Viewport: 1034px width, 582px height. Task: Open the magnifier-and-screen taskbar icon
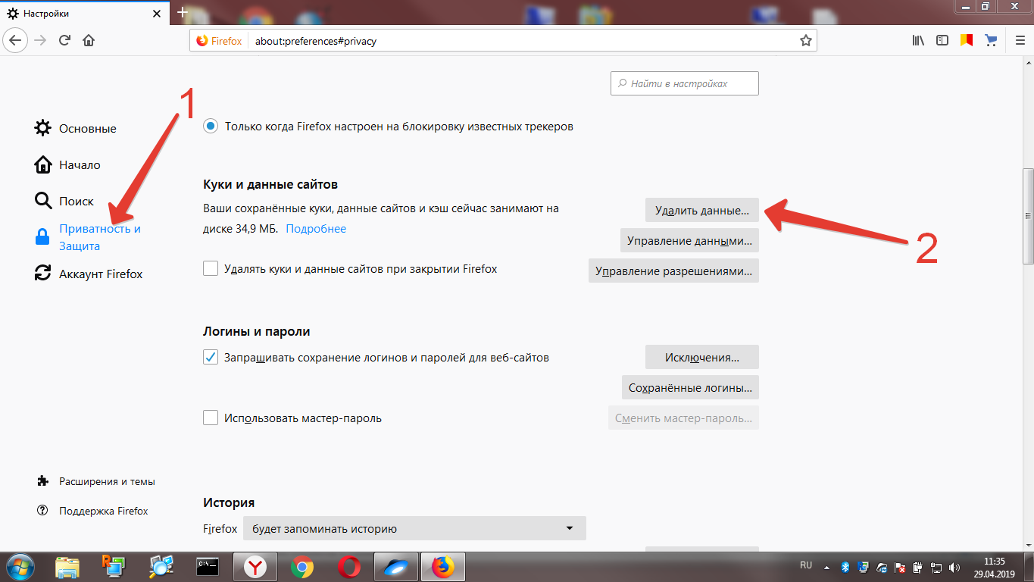[x=161, y=566]
